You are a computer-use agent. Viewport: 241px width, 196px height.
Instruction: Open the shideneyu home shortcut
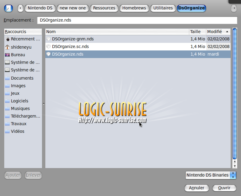[23, 47]
